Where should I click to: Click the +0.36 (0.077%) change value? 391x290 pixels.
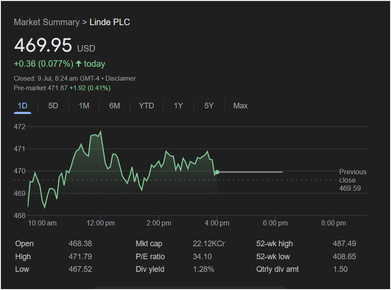pyautogui.click(x=44, y=64)
